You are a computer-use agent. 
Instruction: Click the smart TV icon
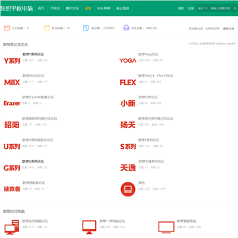coord(167,227)
